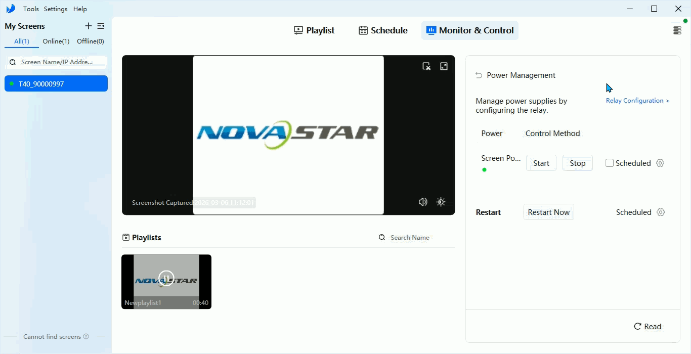Screen dimensions: 691x354
Task: Click the terminal list icon at top right
Action: click(x=677, y=30)
